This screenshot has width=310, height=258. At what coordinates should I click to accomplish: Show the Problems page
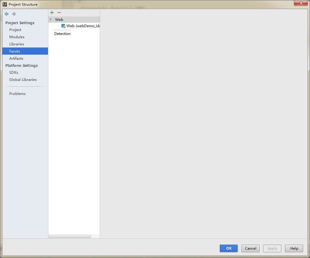[17, 94]
